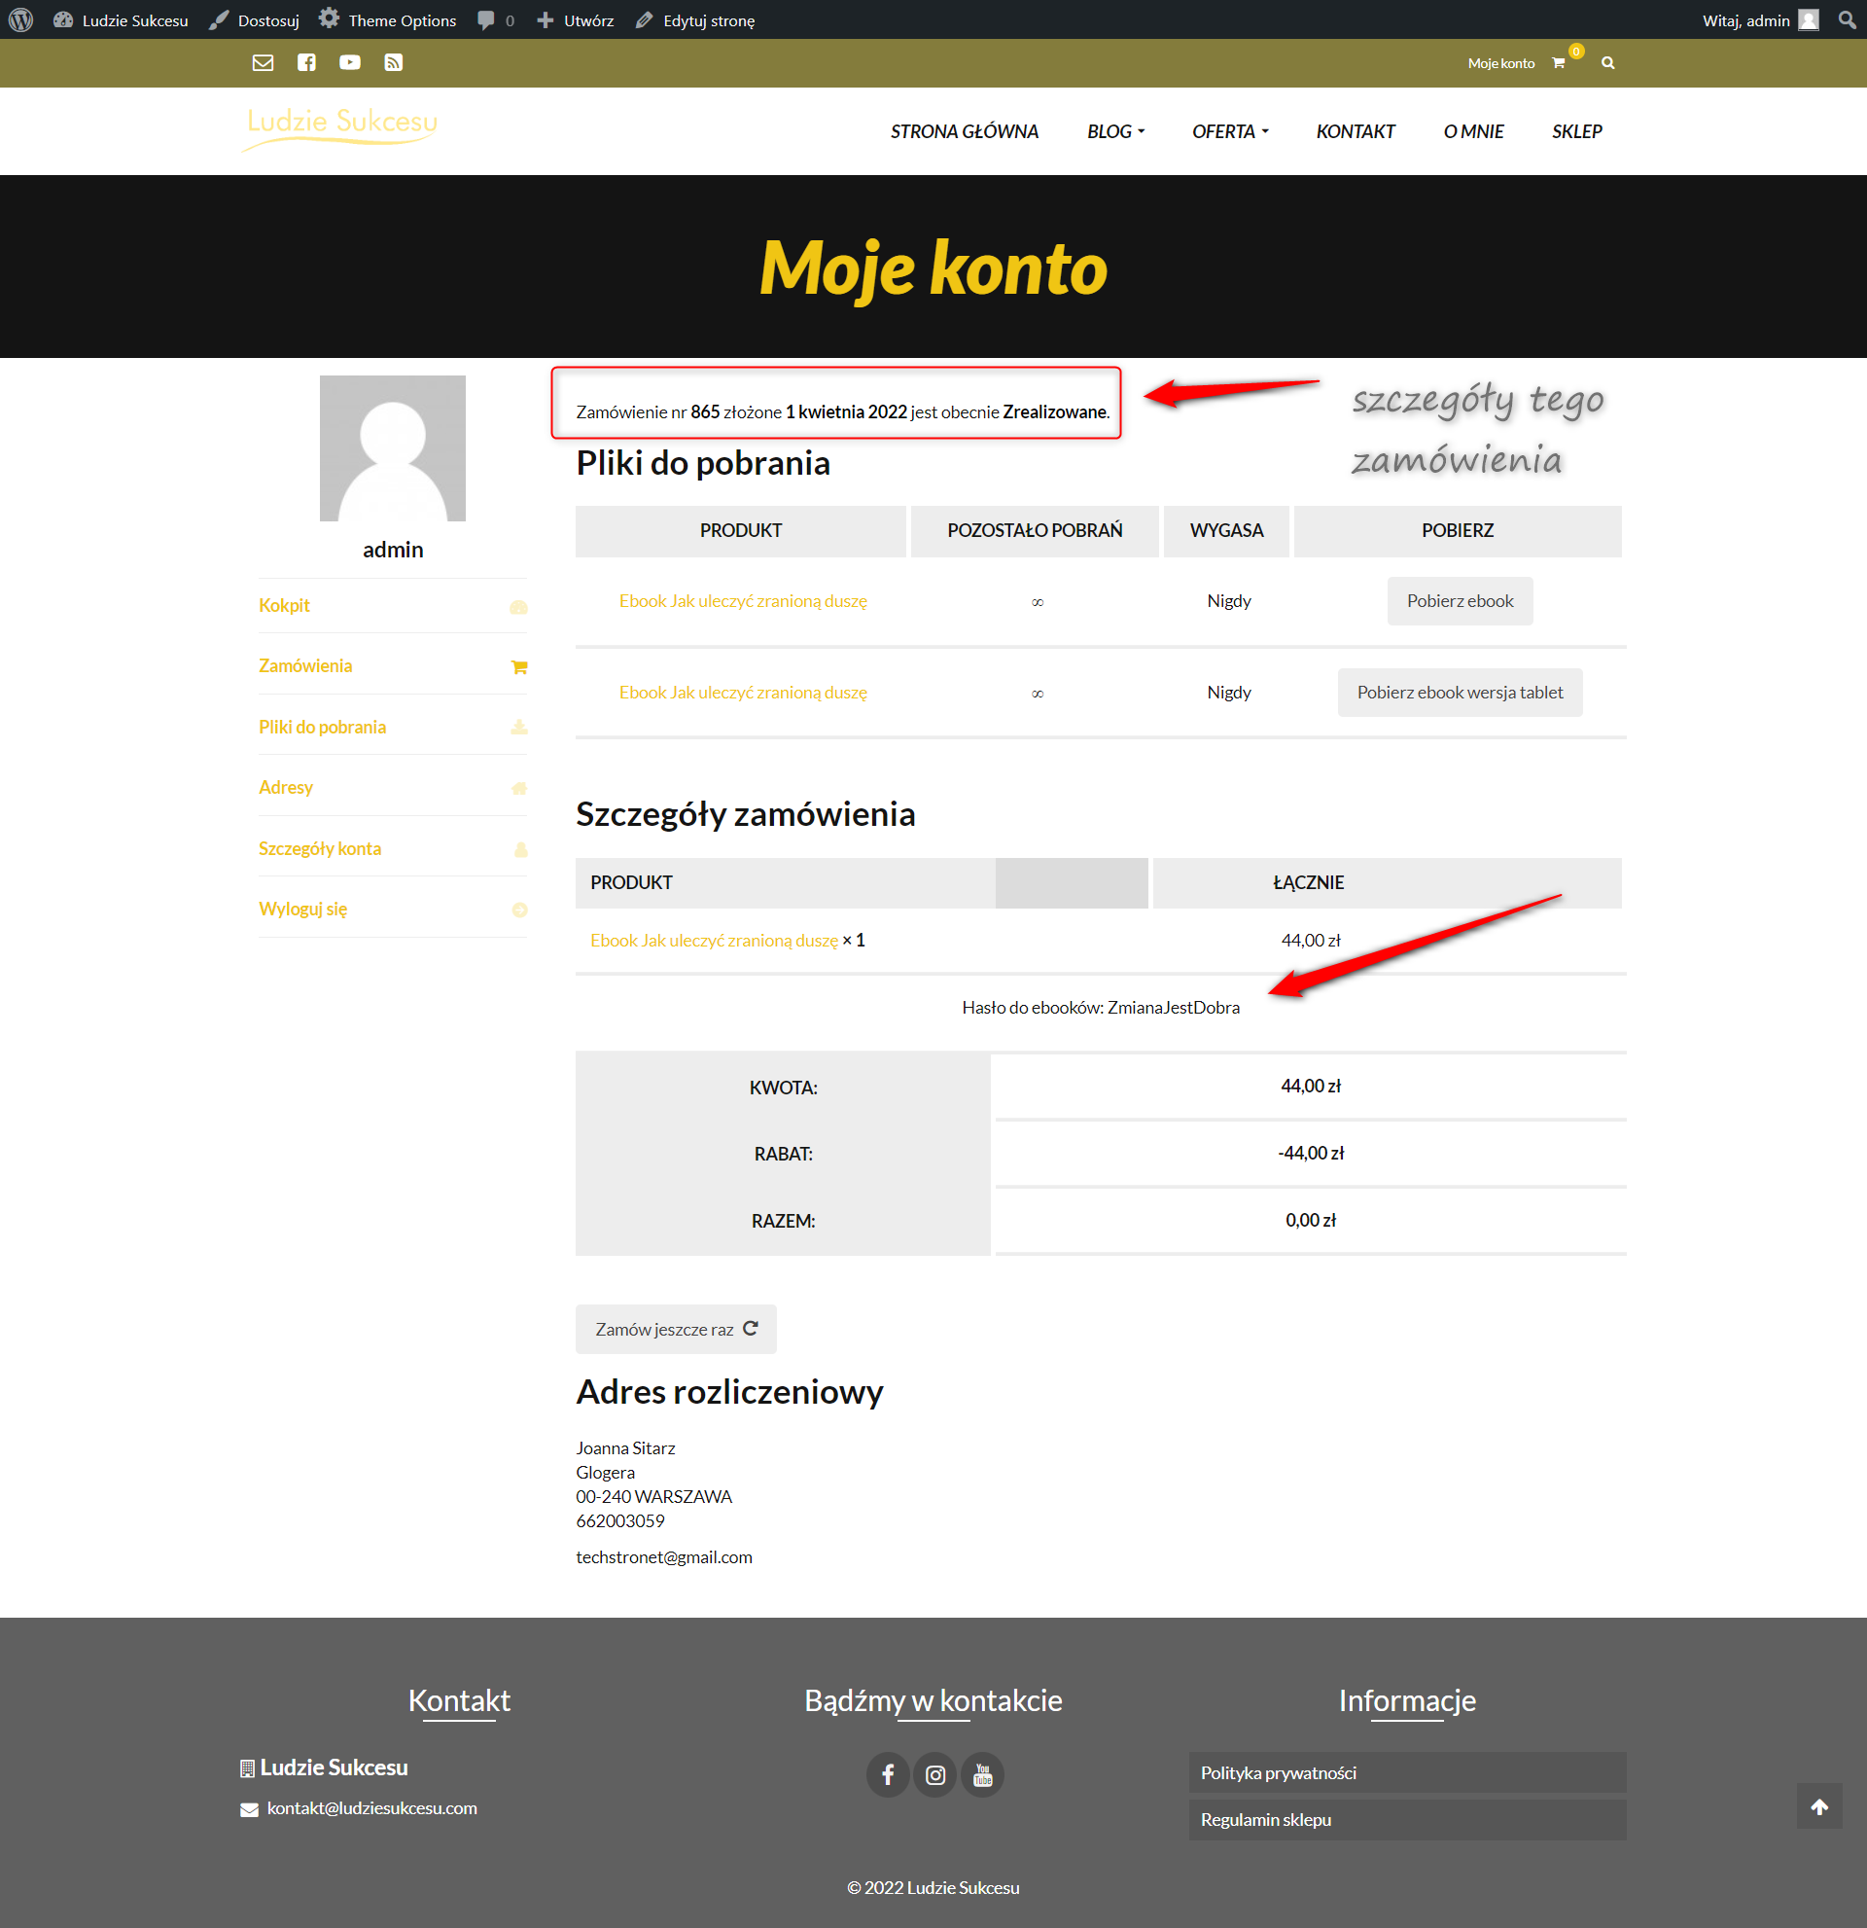Open the footer Facebook circle icon
Screen dimensions: 1867x1928
coord(888,1774)
